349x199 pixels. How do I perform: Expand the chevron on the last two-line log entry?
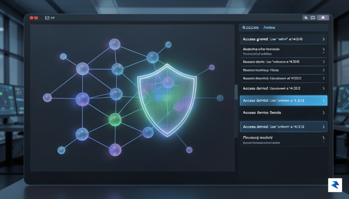click(x=324, y=138)
